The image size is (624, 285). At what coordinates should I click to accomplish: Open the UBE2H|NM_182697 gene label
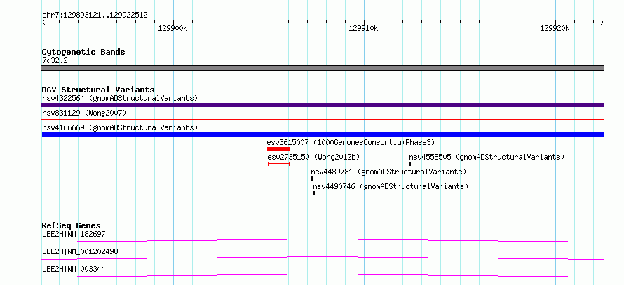click(74, 234)
